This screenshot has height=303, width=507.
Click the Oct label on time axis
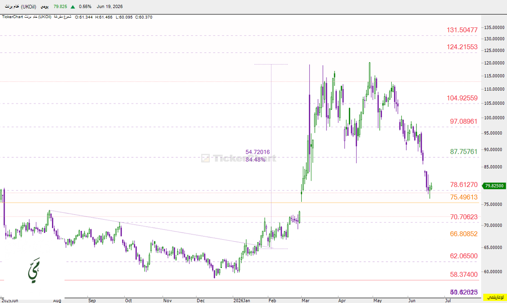click(x=128, y=300)
